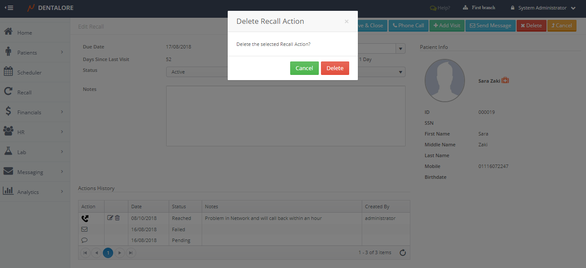Click the phone call action icon in first row
The image size is (586, 268).
[85, 218]
